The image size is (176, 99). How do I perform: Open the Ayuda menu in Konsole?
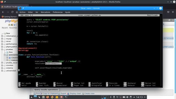(x=68, y=12)
